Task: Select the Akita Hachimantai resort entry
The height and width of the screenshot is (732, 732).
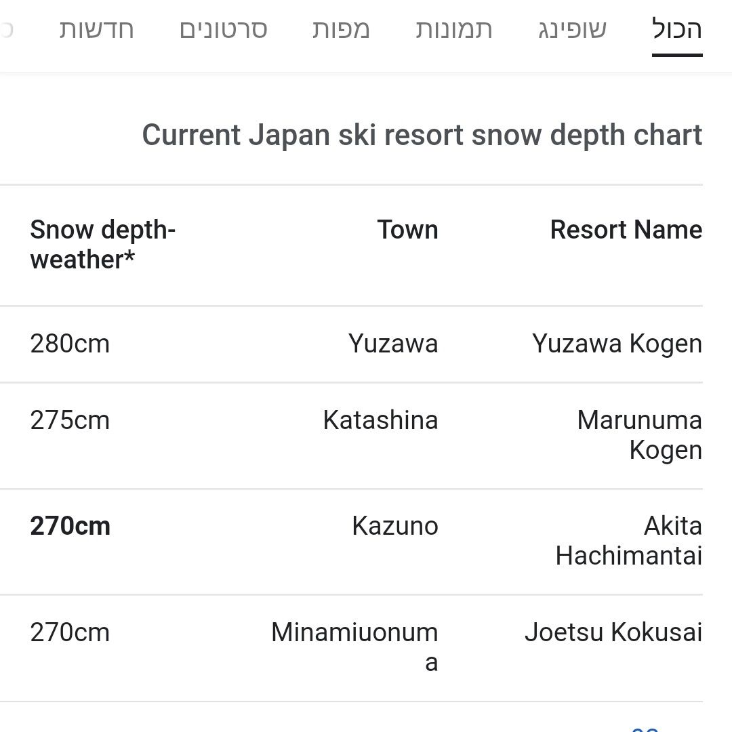Action: [x=628, y=540]
